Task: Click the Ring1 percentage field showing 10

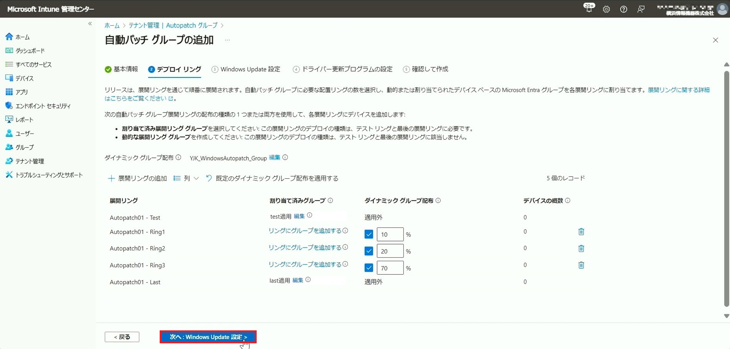Action: (x=390, y=234)
